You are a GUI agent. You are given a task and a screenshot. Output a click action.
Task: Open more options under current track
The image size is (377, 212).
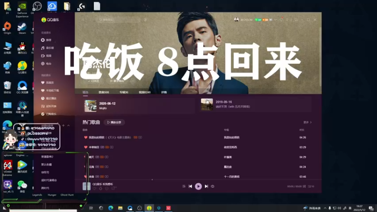(x=107, y=188)
